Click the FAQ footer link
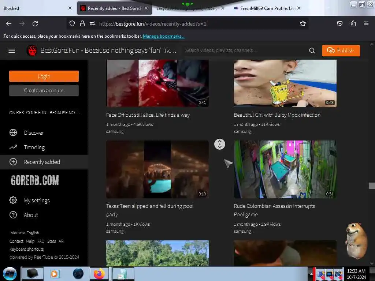This screenshot has height=281, width=375. pos(41,241)
